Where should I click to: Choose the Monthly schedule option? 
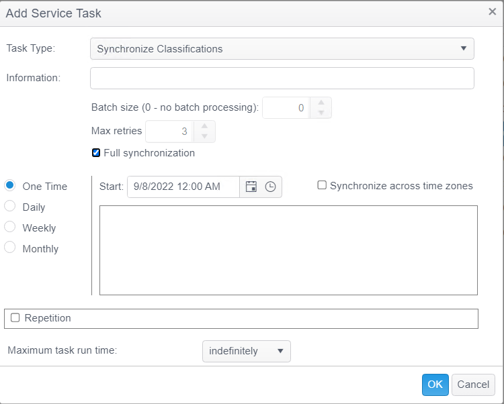pos(10,248)
